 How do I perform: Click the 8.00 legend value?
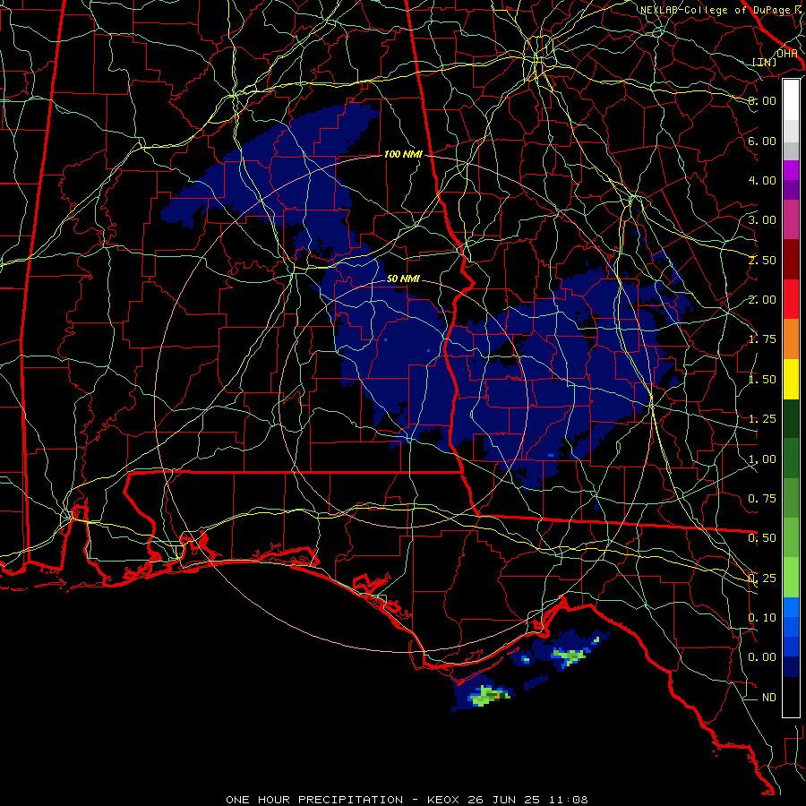(762, 100)
